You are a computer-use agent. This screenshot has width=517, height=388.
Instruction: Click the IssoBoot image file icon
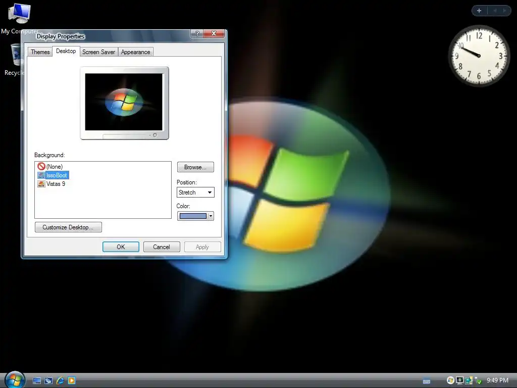point(41,175)
